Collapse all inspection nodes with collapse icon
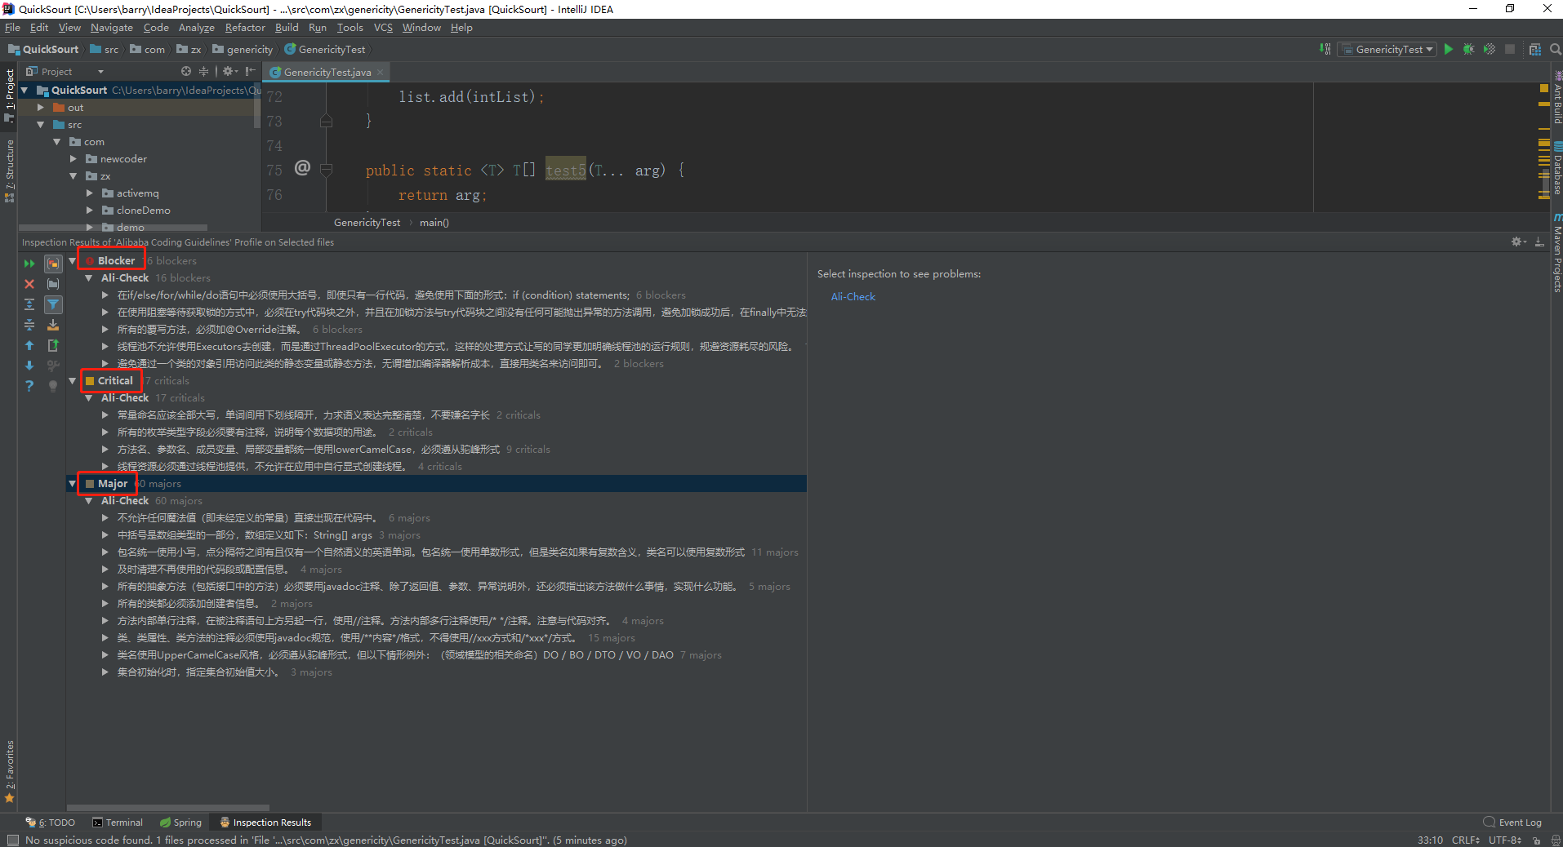 point(29,324)
